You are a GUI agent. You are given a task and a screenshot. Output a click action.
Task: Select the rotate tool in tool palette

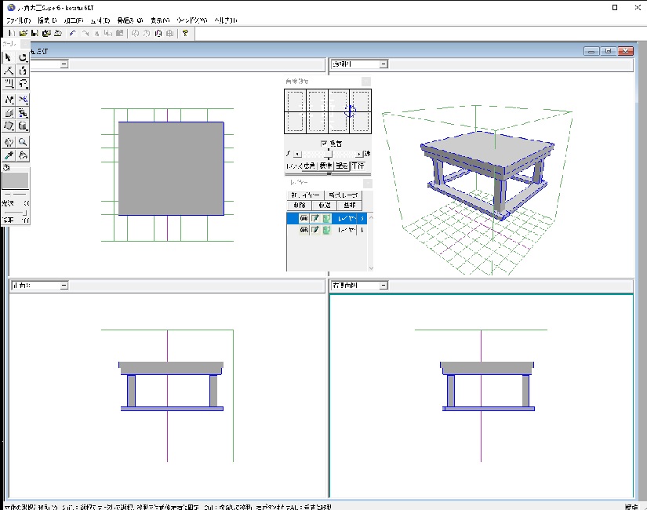(x=23, y=57)
